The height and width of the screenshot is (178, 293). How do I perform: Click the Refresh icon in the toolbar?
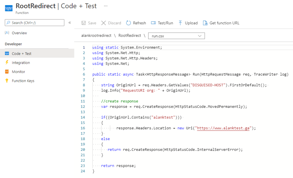128,23
